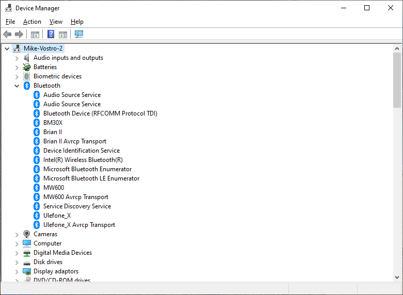Select Microsoft Bluetooth LE Enumerator
Image resolution: width=403 pixels, height=295 pixels.
(91, 178)
